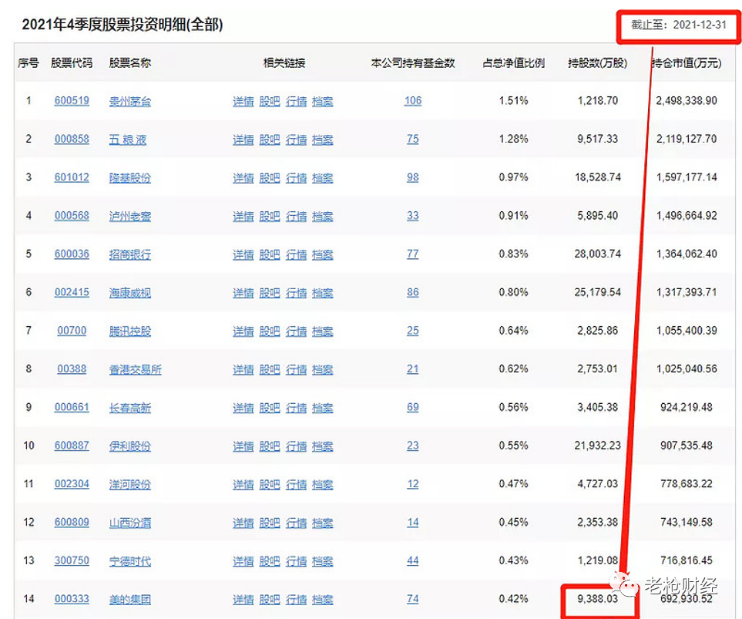Select the 1.51% net value ratio cell
742x619 pixels.
click(x=513, y=101)
